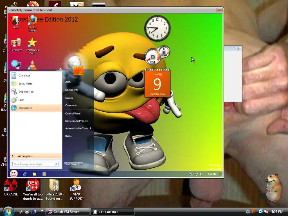288x216 pixels.
Task: Launch BSplayerPro from the Start menu
Action: click(x=36, y=108)
